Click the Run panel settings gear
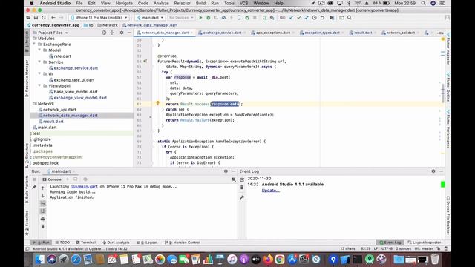The image size is (475, 267). click(226, 171)
